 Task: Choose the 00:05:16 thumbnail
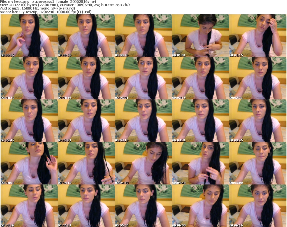[29, 206]
